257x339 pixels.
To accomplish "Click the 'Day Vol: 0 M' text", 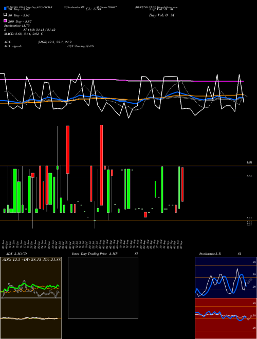I will point(161,15).
